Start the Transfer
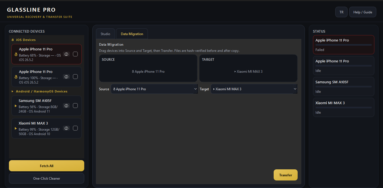The width and height of the screenshot is (383, 188). (x=286, y=175)
